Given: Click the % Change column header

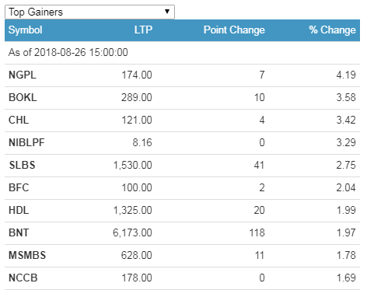Looking at the screenshot, I should (x=333, y=30).
